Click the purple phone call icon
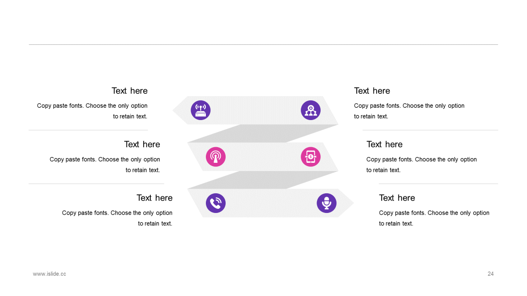527x296 pixels. [216, 203]
